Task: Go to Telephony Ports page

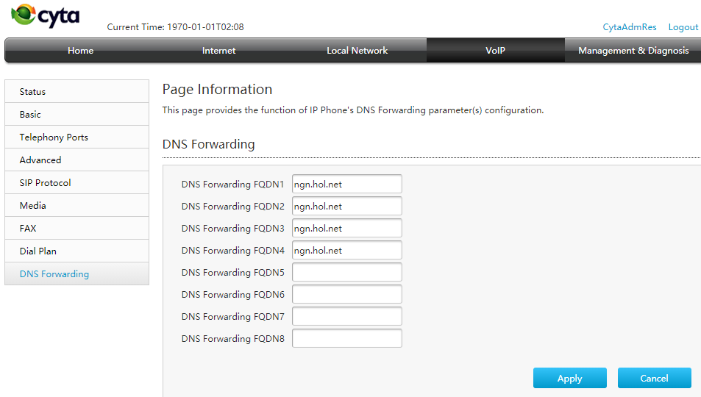Action: click(77, 137)
